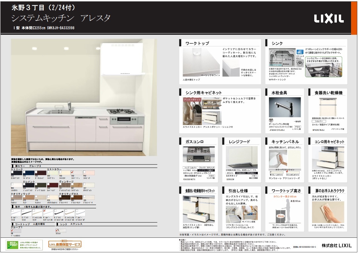359x254 pixels.
Task: Click the カウンター高さ 85cm orange text
Action: [x=285, y=196]
